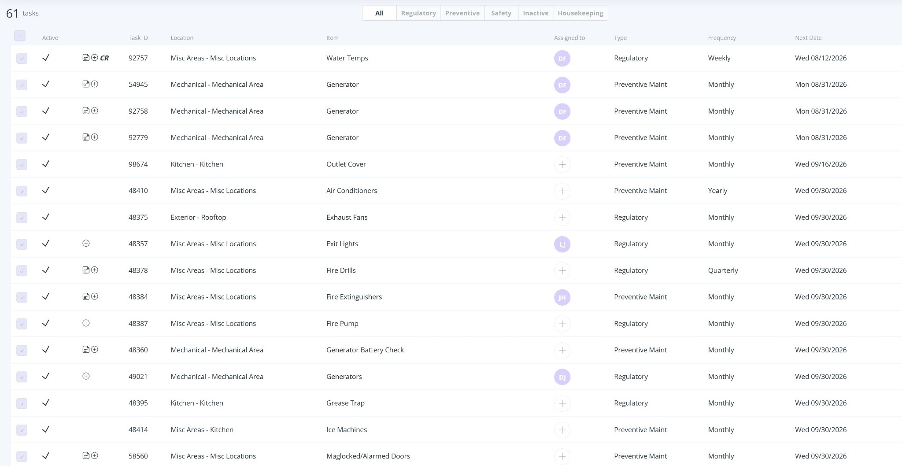Screen dimensions: 902x466
Task: Toggle the checkbox for Ice Machines row
Action: [x=22, y=430]
